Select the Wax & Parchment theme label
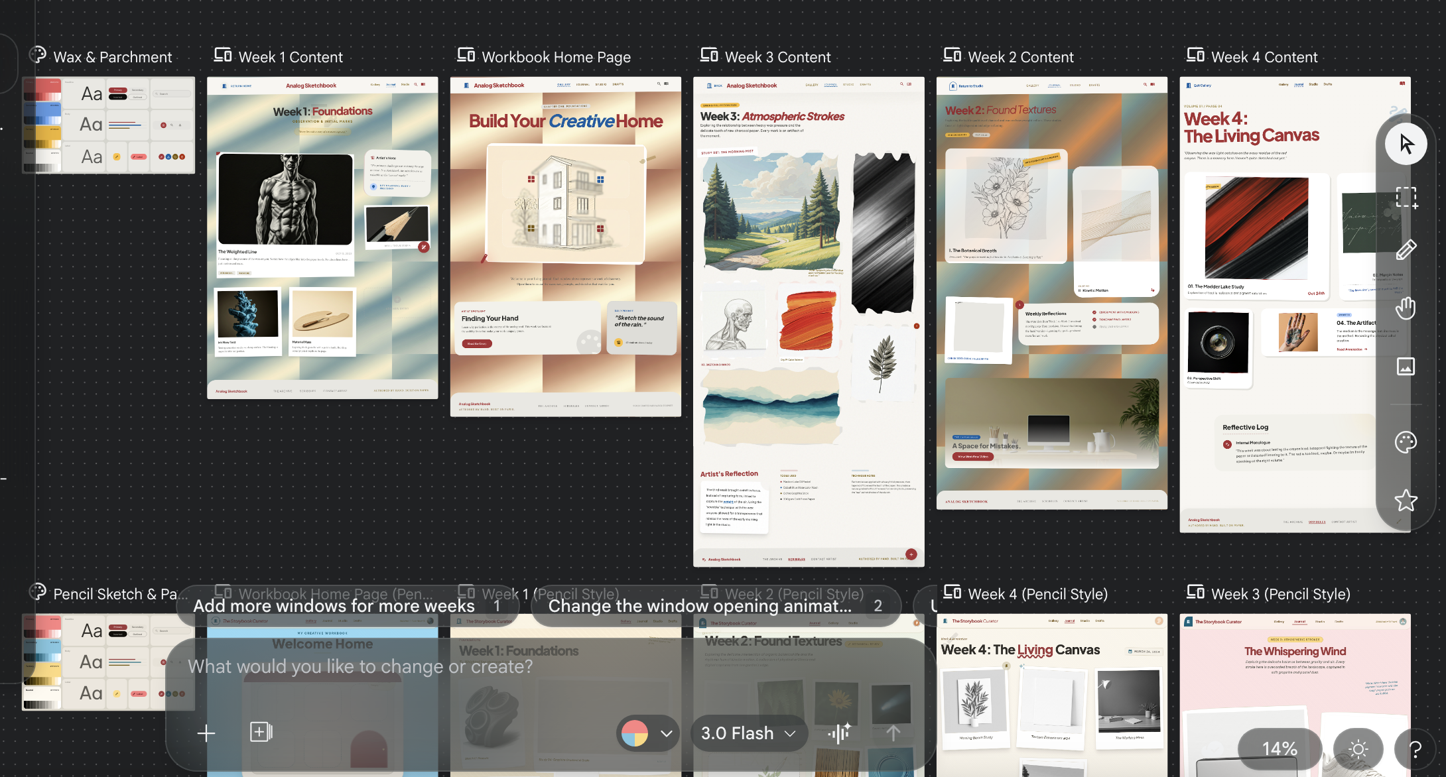The image size is (1446, 777). [x=112, y=57]
